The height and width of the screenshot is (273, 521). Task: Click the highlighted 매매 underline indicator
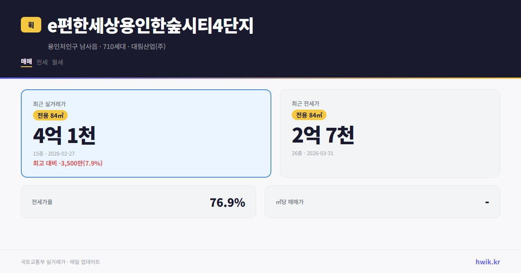point(26,68)
